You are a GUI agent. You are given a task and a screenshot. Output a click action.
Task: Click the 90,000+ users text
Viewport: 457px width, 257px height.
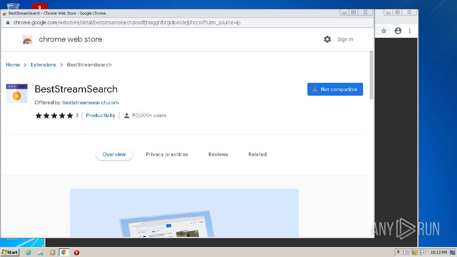coord(149,115)
